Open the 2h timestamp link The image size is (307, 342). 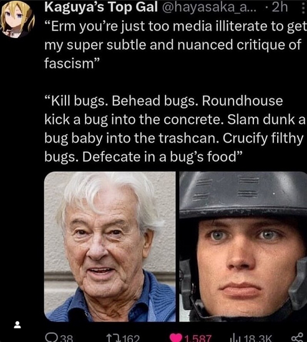coord(280,7)
